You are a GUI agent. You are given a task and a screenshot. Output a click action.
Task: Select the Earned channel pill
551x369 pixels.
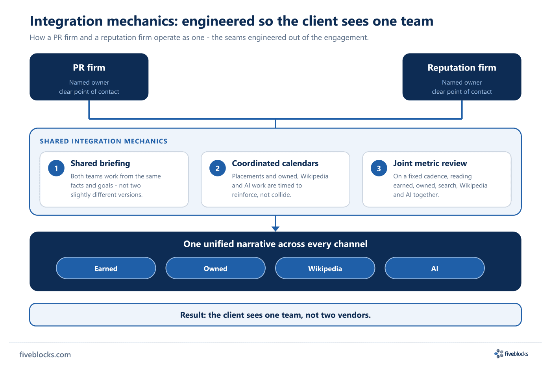click(106, 268)
